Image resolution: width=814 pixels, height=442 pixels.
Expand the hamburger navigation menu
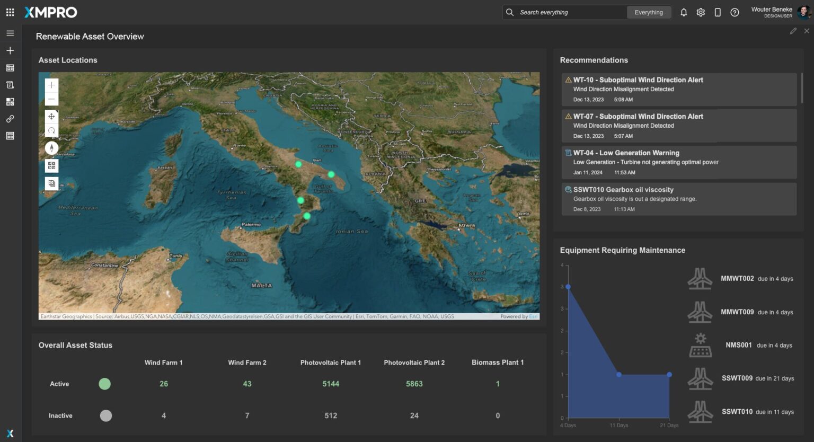tap(10, 33)
